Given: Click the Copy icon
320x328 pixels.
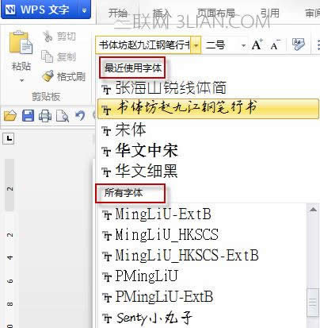Looking at the screenshot, I should [x=48, y=56].
